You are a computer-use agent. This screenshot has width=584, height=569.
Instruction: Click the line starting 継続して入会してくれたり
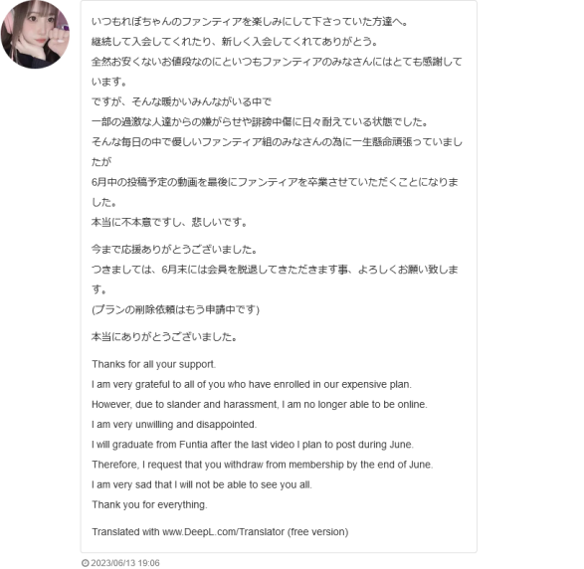pyautogui.click(x=235, y=42)
